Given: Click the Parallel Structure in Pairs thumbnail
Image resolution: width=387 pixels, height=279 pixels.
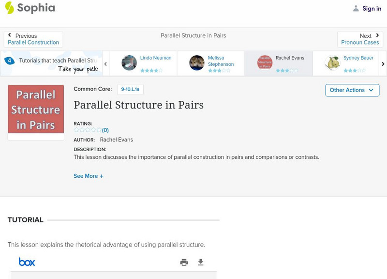Looking at the screenshot, I should point(36,109).
